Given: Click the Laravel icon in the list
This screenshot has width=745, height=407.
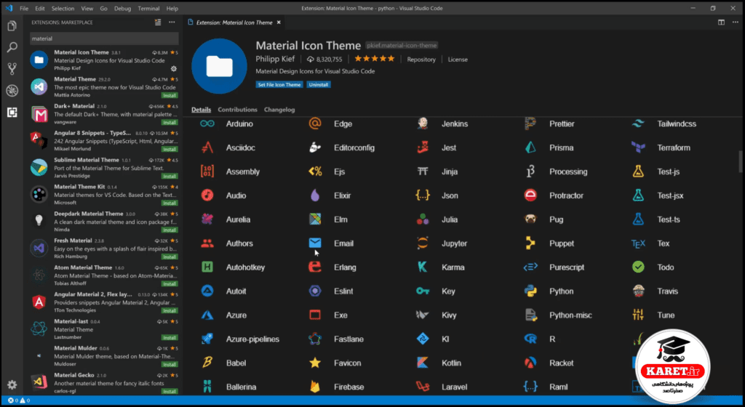Looking at the screenshot, I should click(423, 387).
